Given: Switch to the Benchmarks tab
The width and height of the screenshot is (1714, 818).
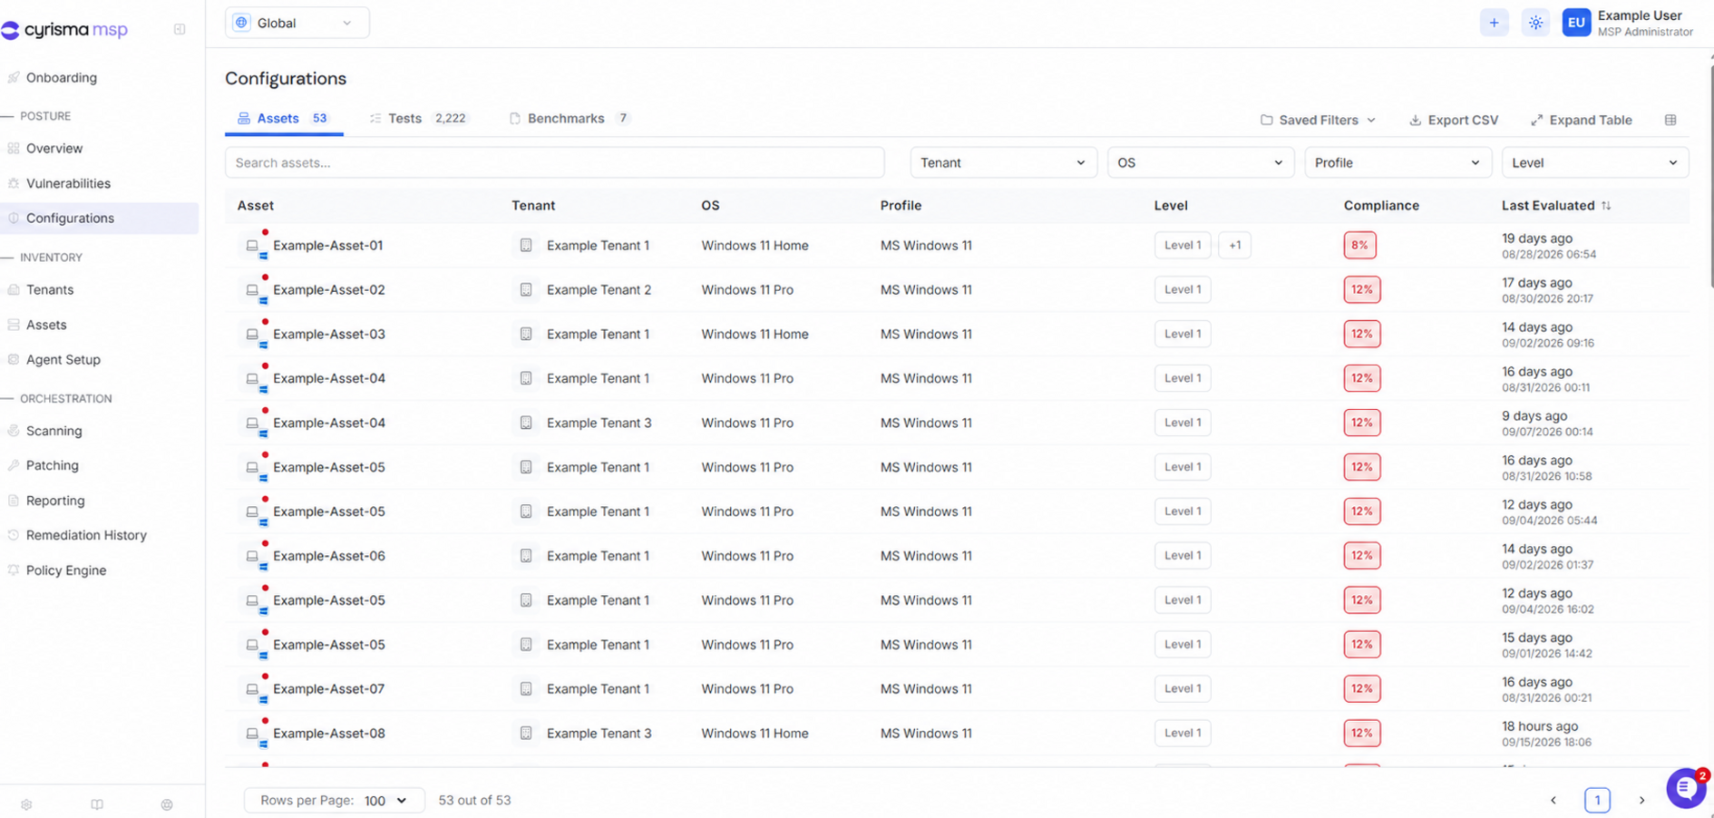Looking at the screenshot, I should 570,119.
